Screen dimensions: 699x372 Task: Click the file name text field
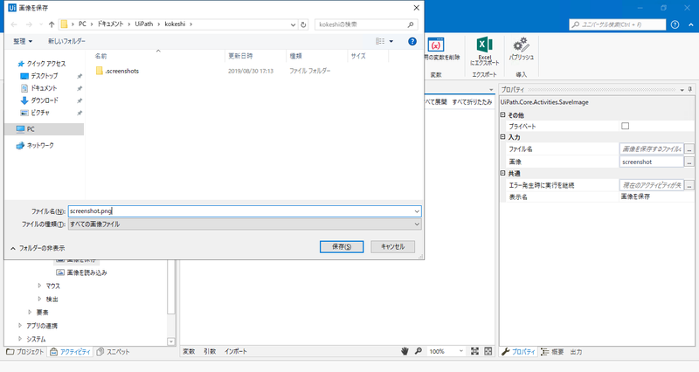240,211
